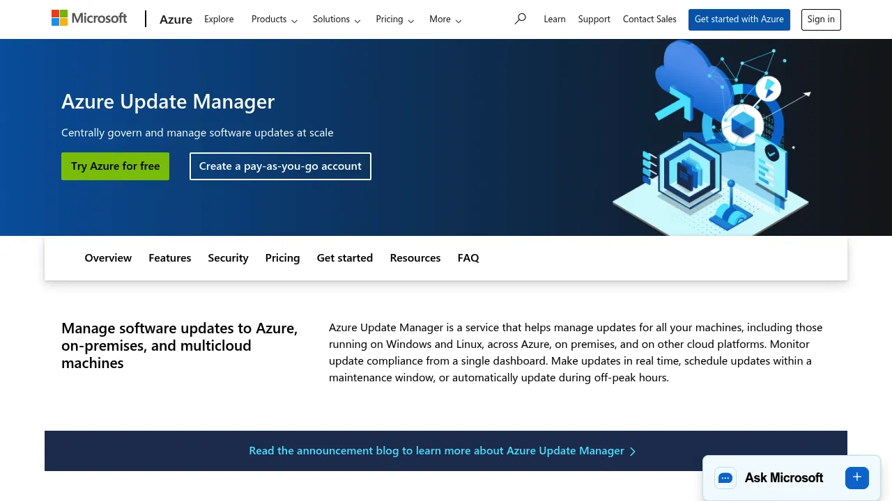The width and height of the screenshot is (892, 501).
Task: Click Get started with Azure button
Action: [739, 19]
